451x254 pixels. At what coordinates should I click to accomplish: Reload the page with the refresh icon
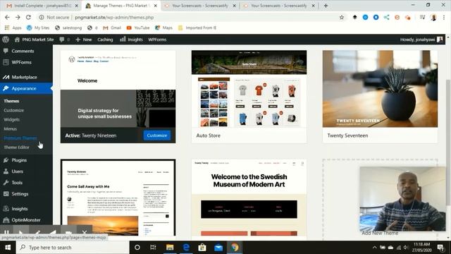click(28, 17)
